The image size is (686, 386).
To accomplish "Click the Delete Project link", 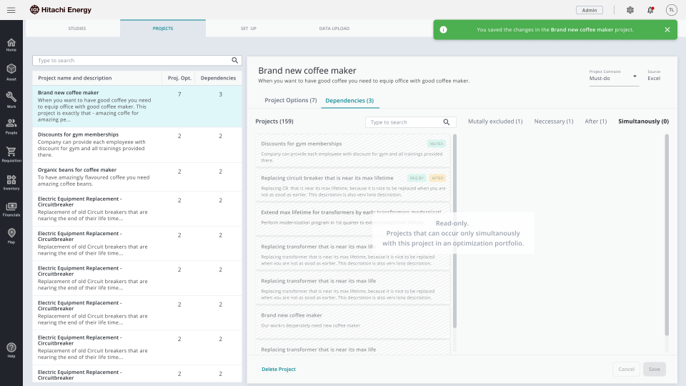I will 278,370.
